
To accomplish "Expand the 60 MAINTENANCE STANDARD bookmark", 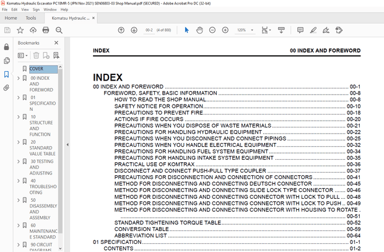I will [19, 225].
